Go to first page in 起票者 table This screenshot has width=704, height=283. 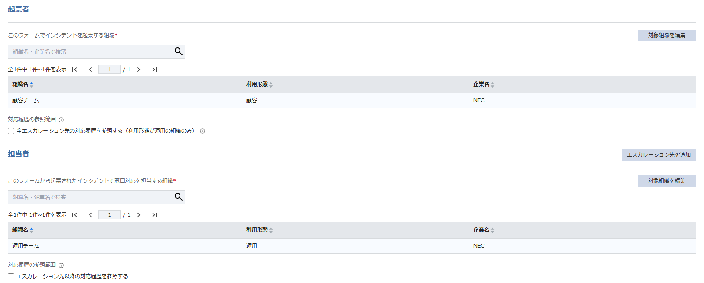tap(74, 69)
